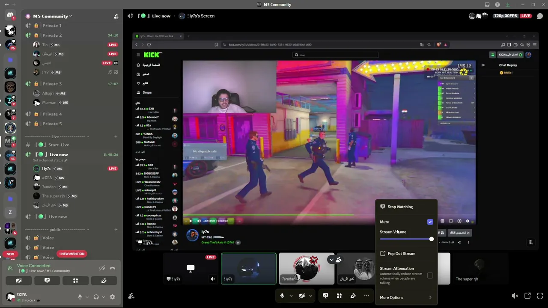548x308 pixels.
Task: Click the green download update icon
Action: click(508, 5)
